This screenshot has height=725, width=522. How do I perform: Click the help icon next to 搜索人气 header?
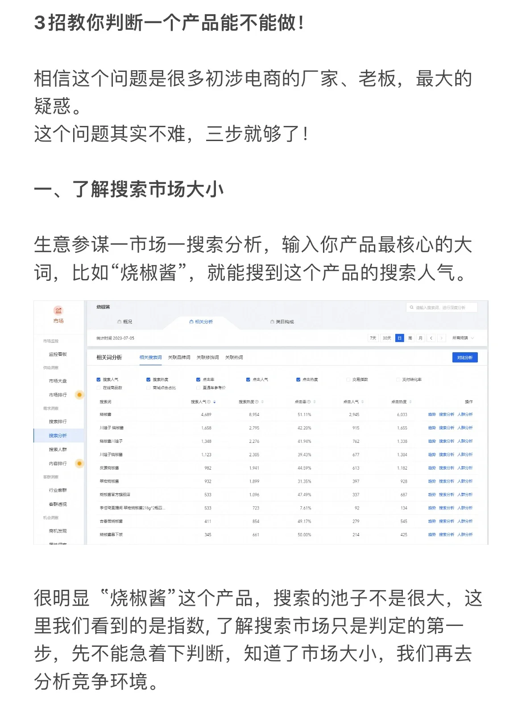pos(209,402)
